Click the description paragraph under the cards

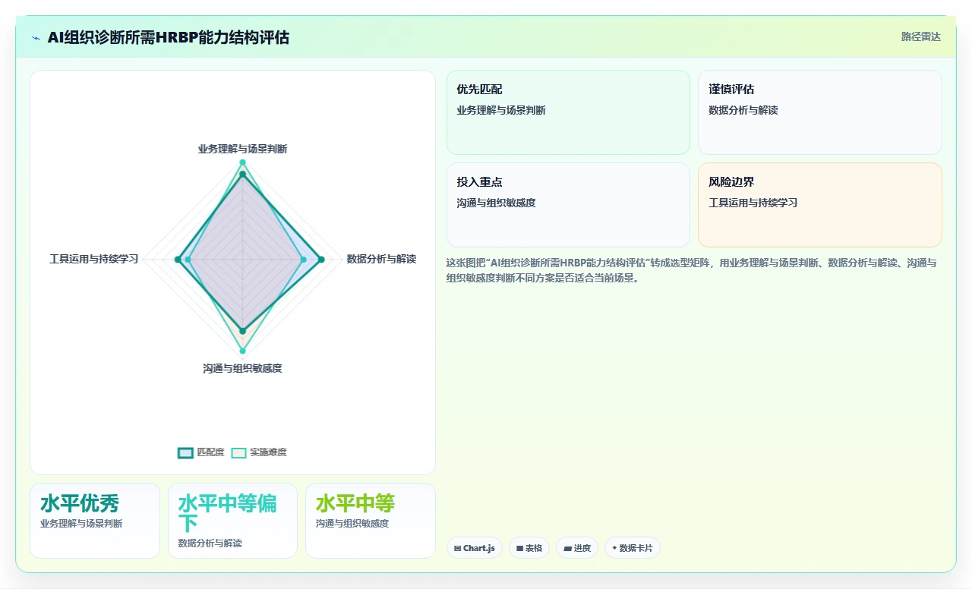coord(693,270)
